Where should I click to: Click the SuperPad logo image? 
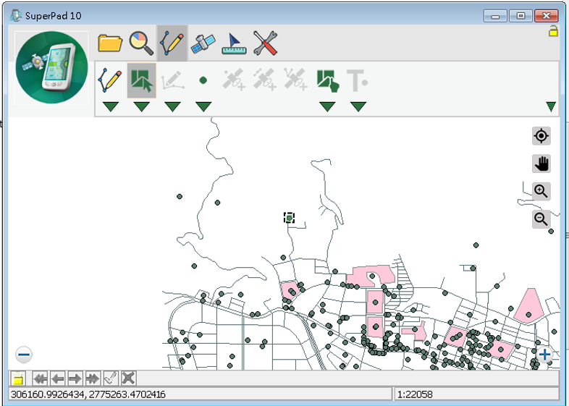coord(51,67)
